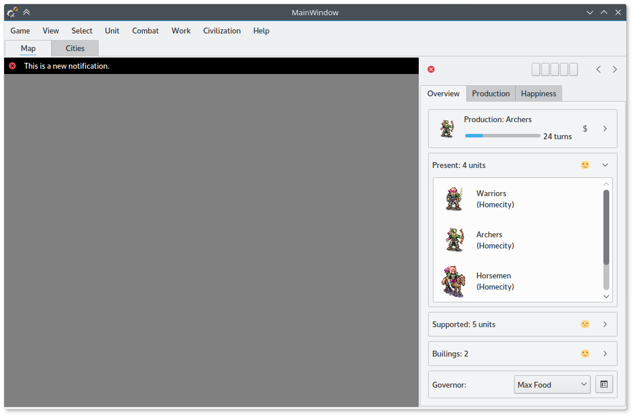Go to next city arrow

[615, 69]
